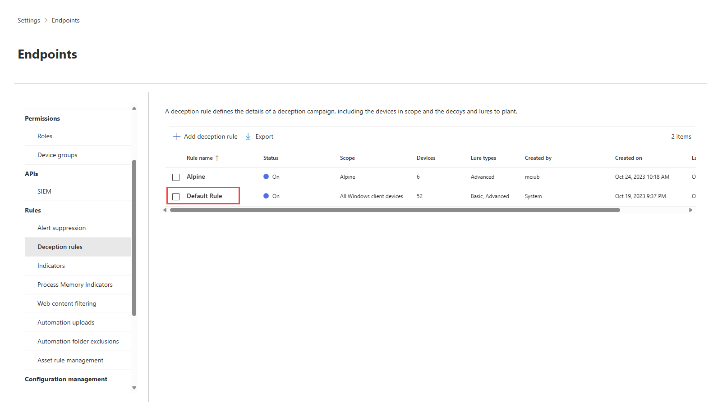The width and height of the screenshot is (727, 402).
Task: Click date 'Oct 24, 2023 10:18 AM'
Action: (x=642, y=177)
